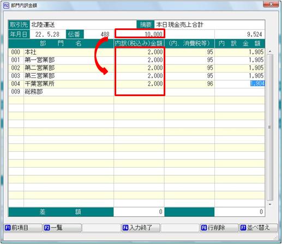Viewport: 282px width, 244px height.
Task: Click the (内、消費税等) column header
Action: (x=189, y=44)
